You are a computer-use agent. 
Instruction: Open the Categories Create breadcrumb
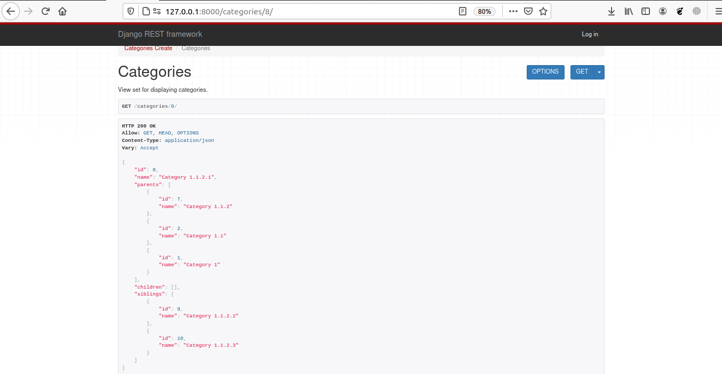coord(148,48)
